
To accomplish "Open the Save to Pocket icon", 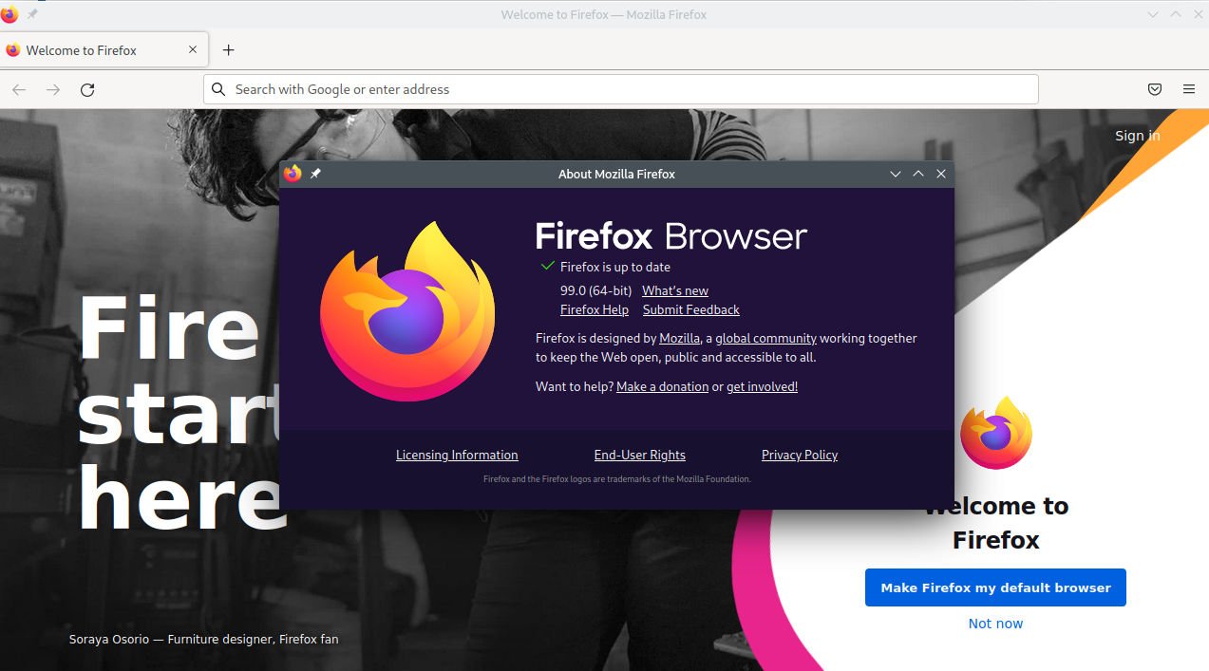I will pos(1155,90).
